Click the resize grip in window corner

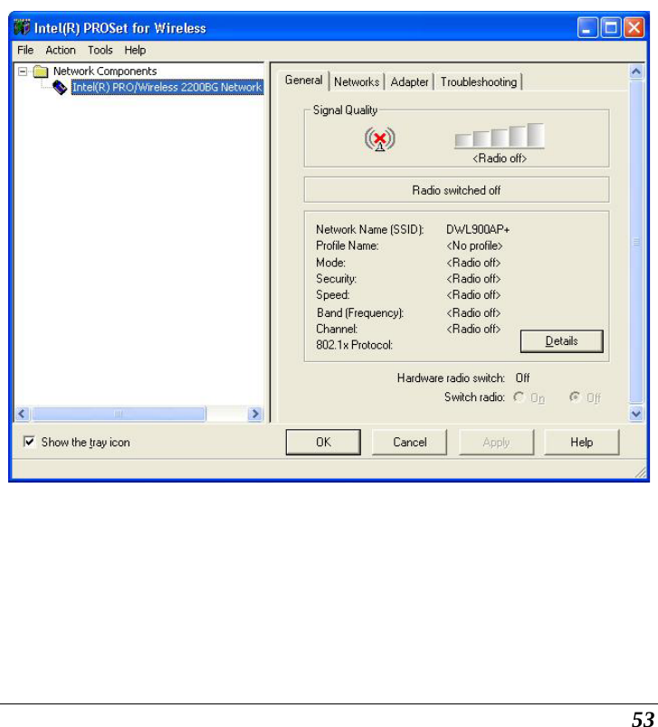click(x=641, y=472)
